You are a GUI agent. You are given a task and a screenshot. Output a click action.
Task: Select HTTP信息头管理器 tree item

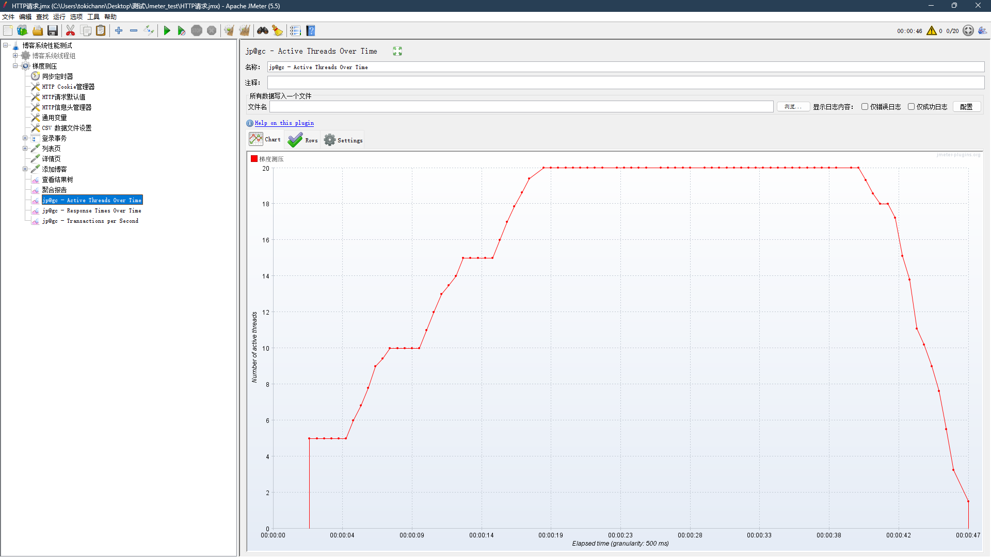point(67,107)
